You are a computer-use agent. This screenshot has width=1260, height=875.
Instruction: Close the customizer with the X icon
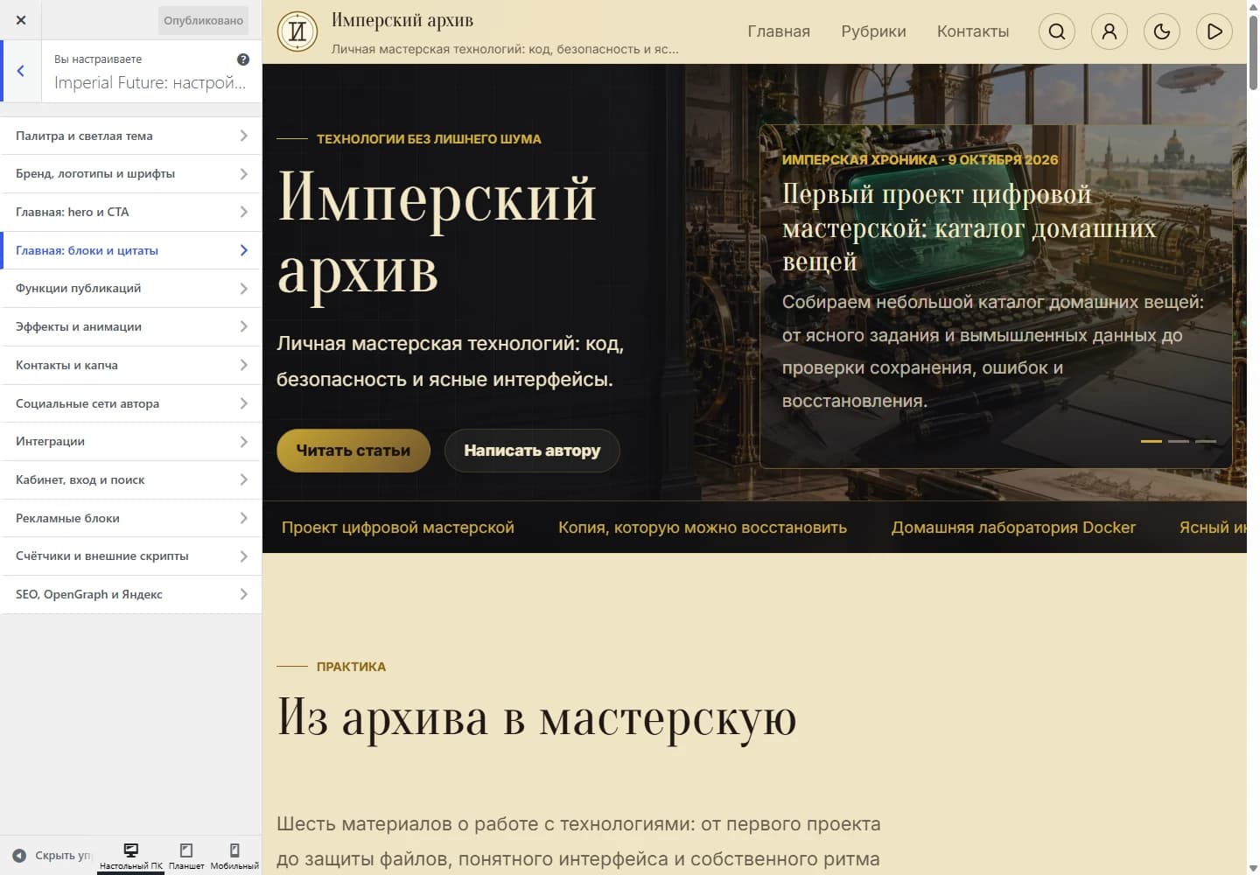point(21,20)
